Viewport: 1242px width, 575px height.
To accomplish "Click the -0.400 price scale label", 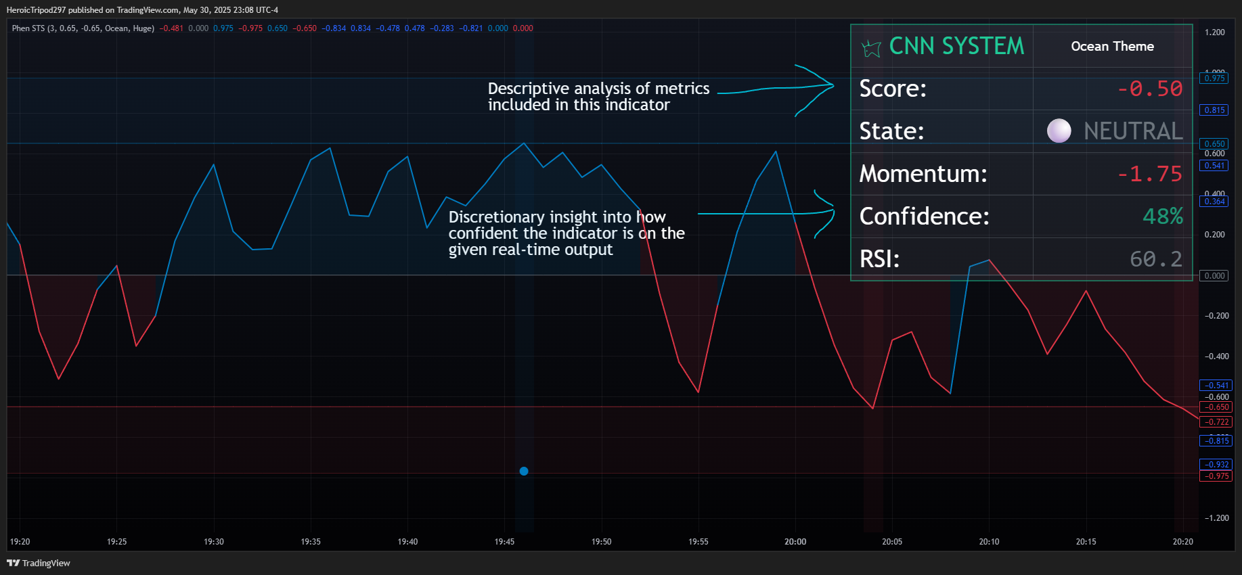I will (1217, 356).
